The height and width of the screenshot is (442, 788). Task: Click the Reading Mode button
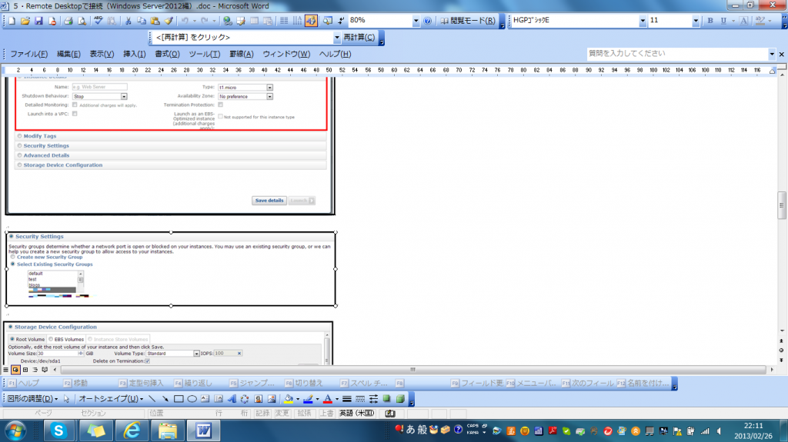[x=467, y=21]
